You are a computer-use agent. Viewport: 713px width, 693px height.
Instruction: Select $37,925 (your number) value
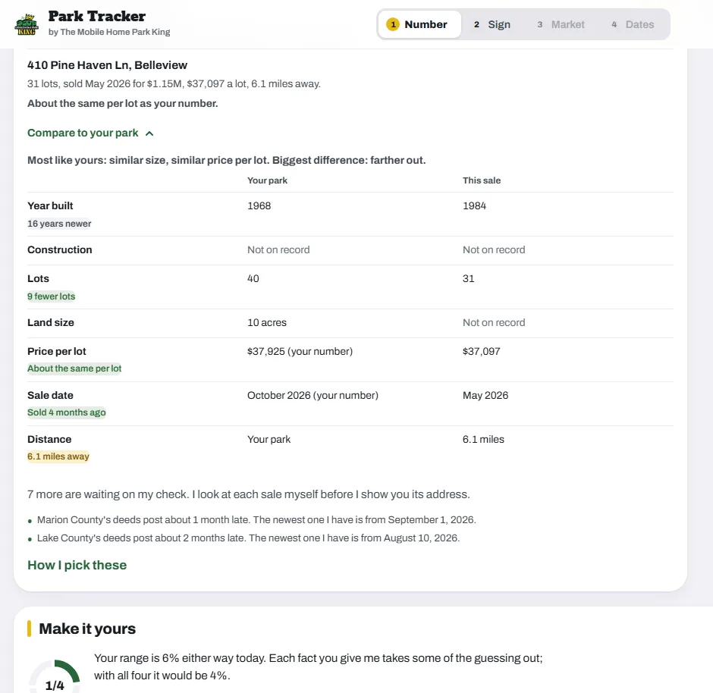[x=300, y=351]
